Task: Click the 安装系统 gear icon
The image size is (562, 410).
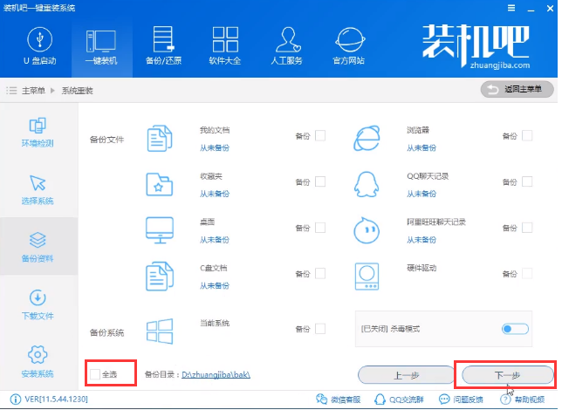Action: pos(38,355)
